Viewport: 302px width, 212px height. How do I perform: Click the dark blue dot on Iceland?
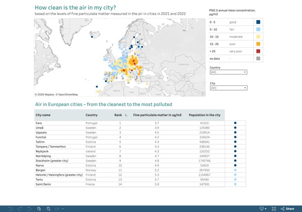(x=92, y=37)
